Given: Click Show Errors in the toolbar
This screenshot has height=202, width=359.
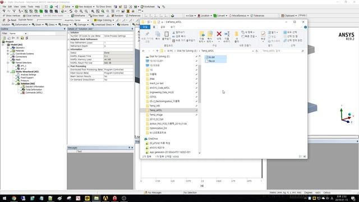Looking at the screenshot, I should (x=104, y=7).
